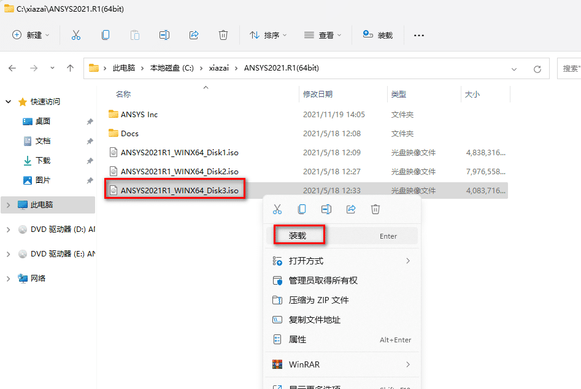The image size is (581, 389).
Task: Click the Delete icon in context menu
Action: [375, 209]
